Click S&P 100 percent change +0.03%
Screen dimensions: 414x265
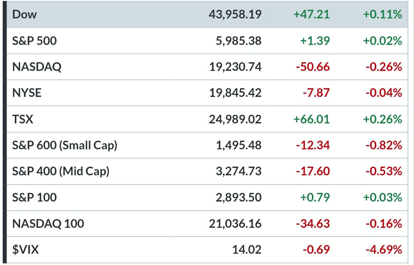pyautogui.click(x=383, y=197)
